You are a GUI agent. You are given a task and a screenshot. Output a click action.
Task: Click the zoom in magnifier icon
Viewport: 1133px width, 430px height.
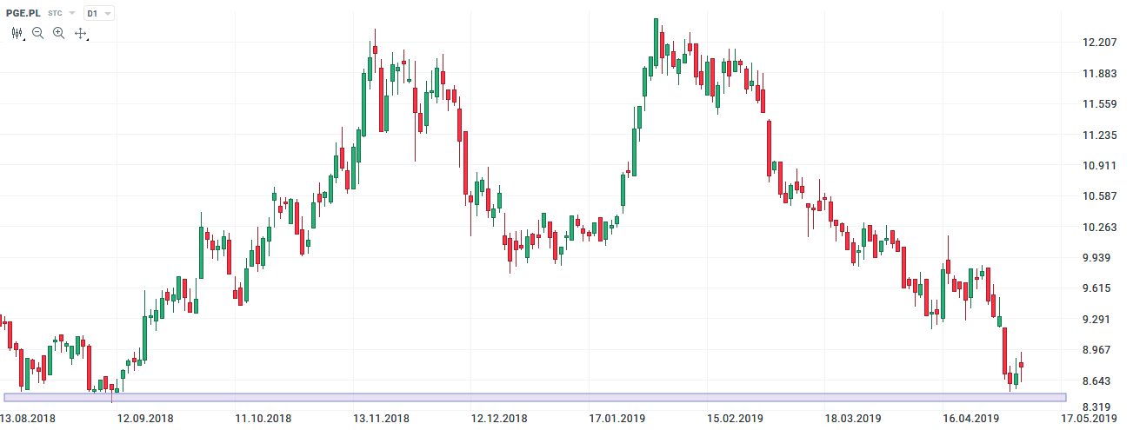click(x=59, y=33)
